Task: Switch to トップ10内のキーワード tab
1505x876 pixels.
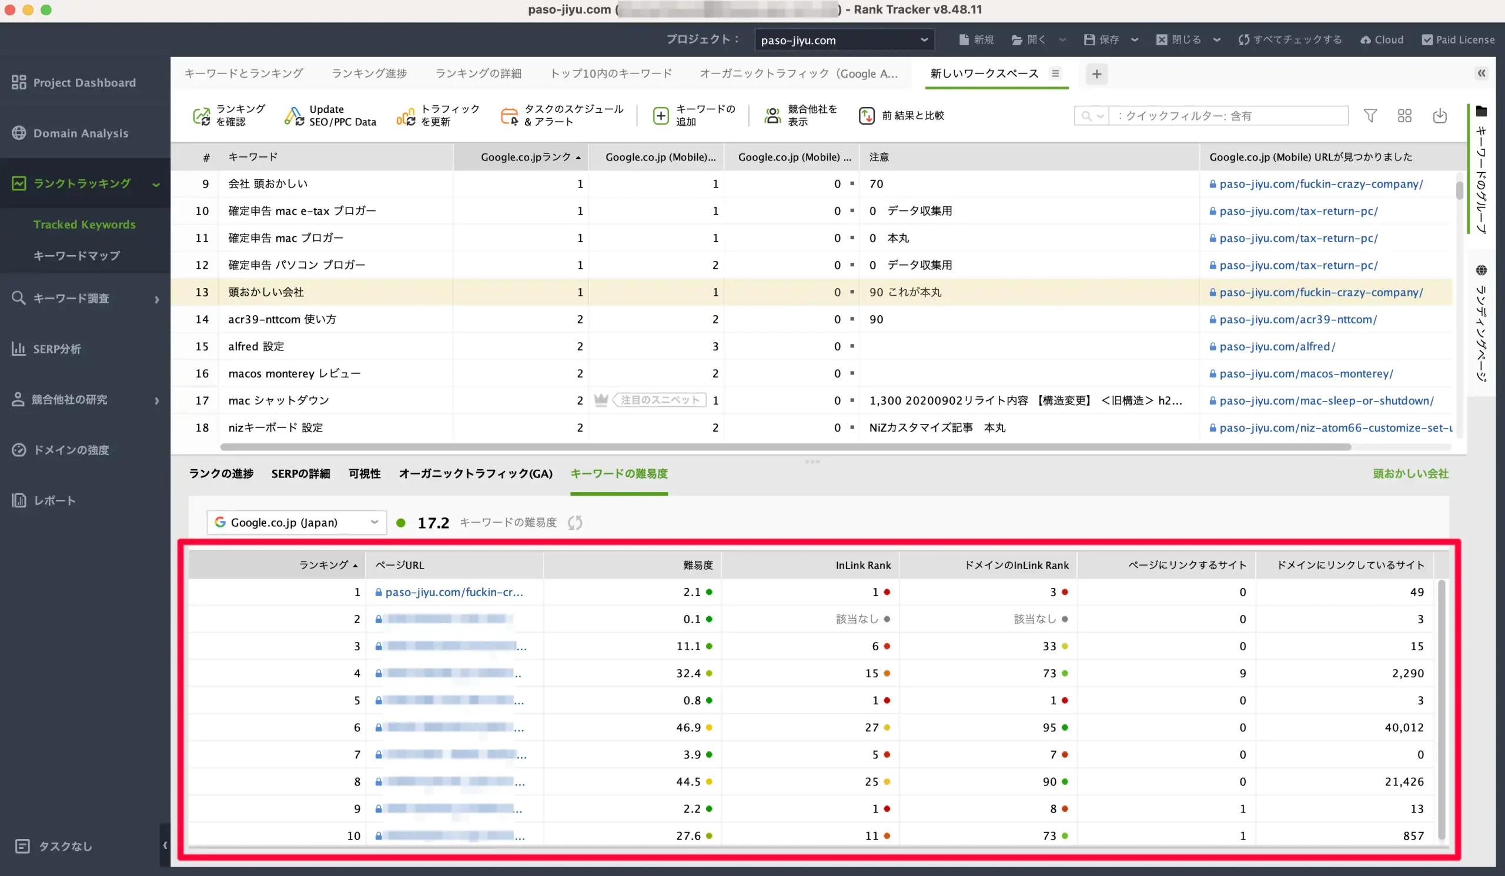Action: tap(611, 73)
